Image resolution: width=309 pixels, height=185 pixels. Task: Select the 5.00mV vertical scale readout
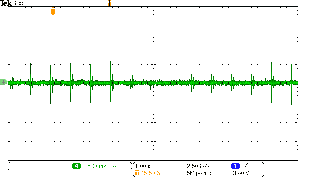(x=97, y=166)
